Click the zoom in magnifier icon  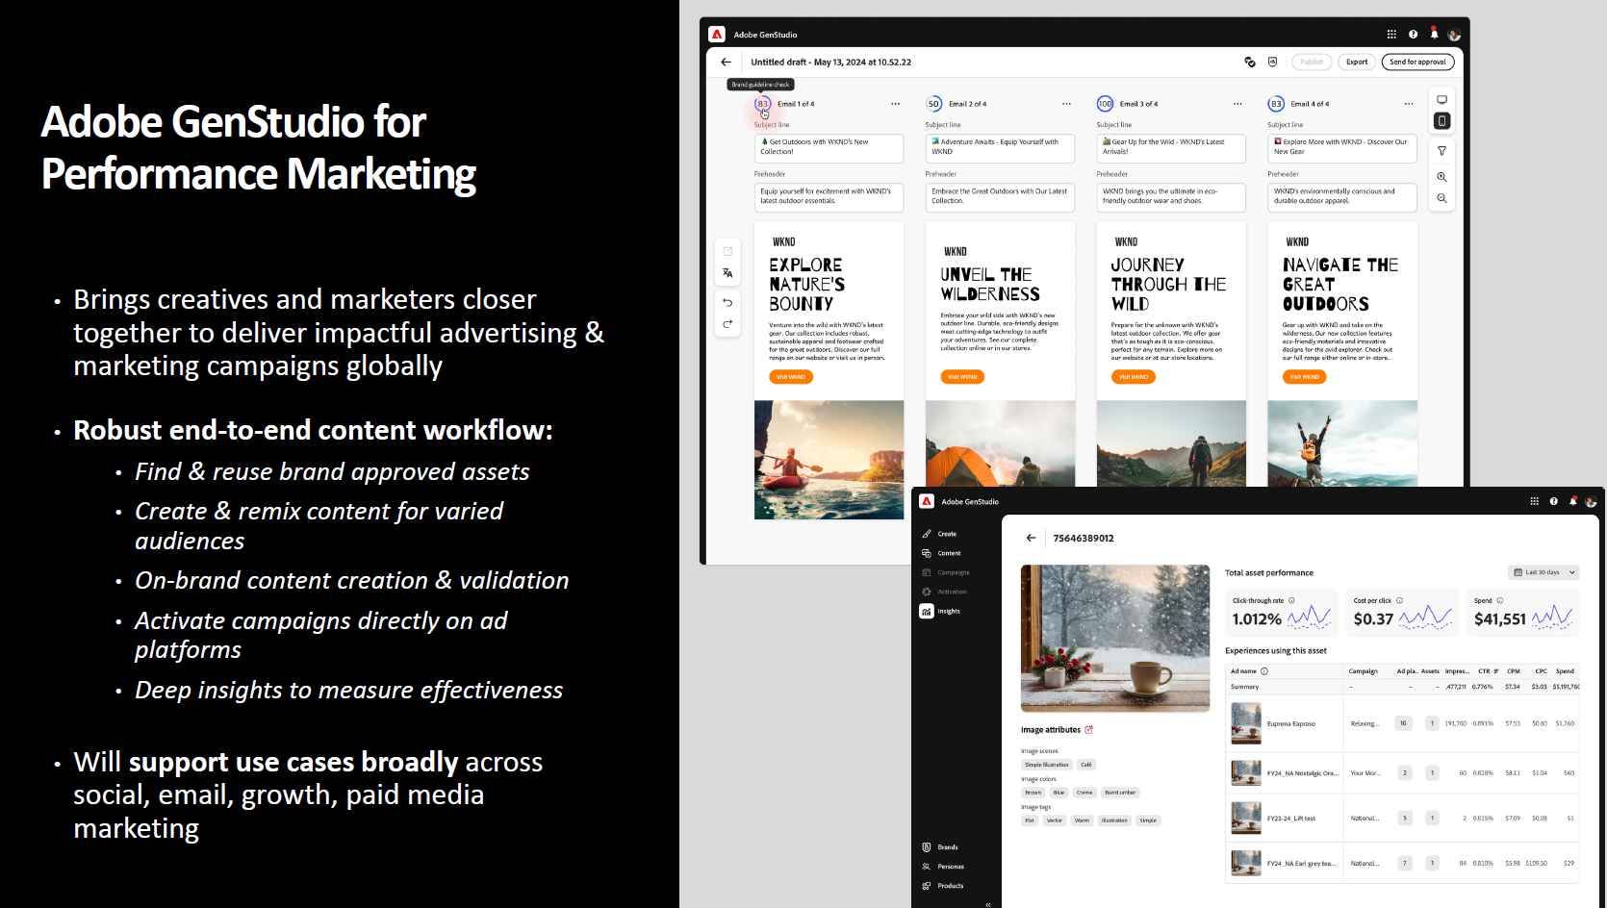[1441, 176]
